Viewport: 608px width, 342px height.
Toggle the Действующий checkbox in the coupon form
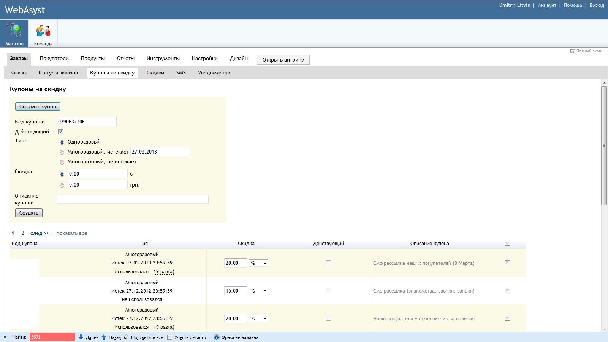60,131
